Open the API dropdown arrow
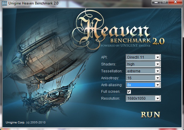184x130 pixels. (x=158, y=57)
